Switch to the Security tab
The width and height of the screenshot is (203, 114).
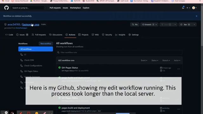tap(107, 35)
